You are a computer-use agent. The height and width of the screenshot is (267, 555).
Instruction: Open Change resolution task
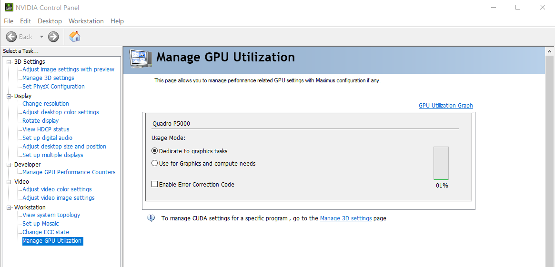tap(46, 104)
